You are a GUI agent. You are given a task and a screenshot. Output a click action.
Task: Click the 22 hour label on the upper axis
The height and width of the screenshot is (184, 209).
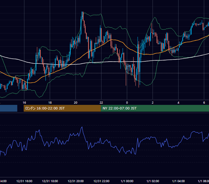coord(101,103)
